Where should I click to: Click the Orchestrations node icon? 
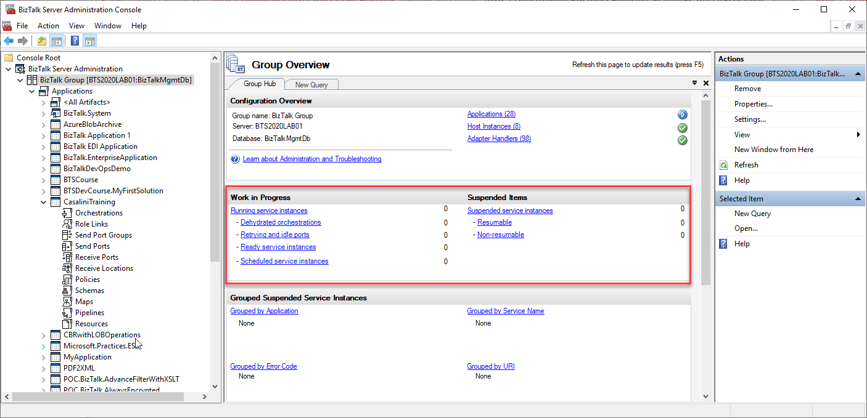68,213
